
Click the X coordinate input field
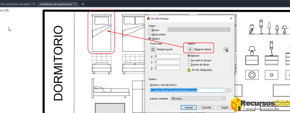coord(167,56)
